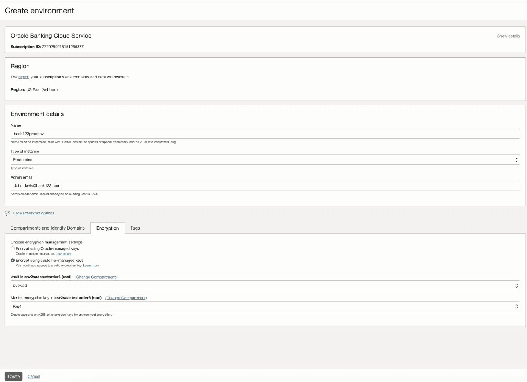Screen dimensions: 527x382
Task: Open the region link in description
Action: point(24,77)
